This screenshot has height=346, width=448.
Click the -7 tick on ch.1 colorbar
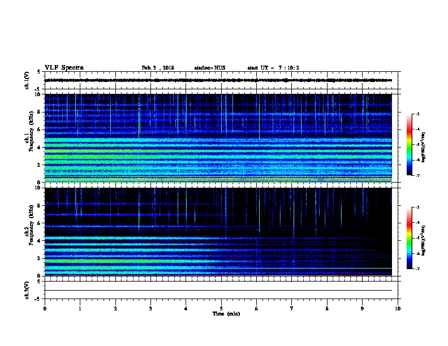(417, 175)
